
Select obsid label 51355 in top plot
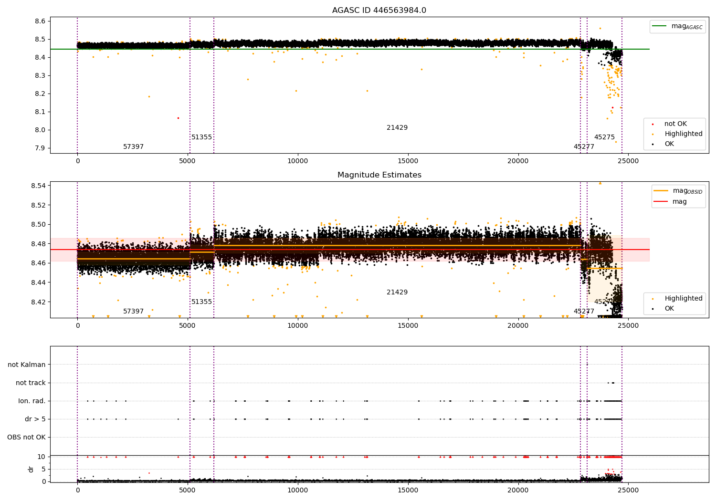[x=201, y=137]
